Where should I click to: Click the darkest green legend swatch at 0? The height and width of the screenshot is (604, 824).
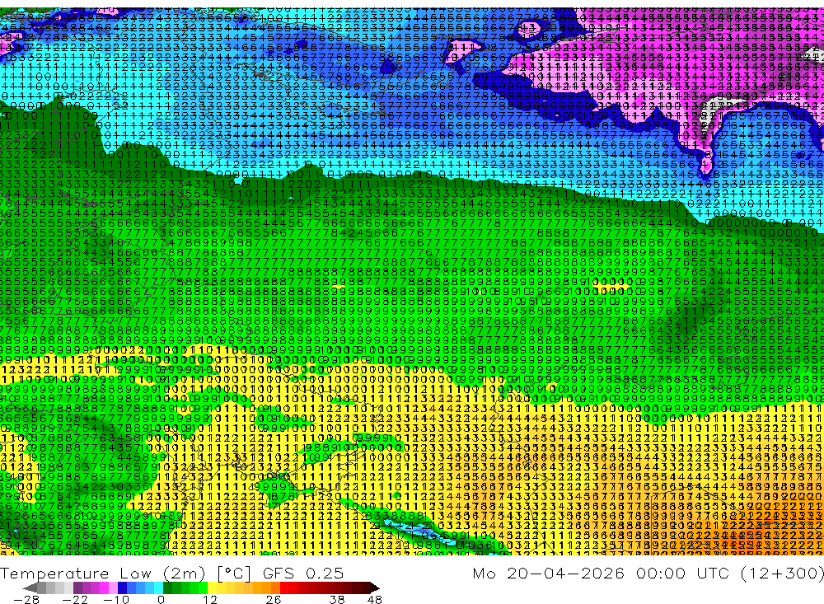(167, 588)
